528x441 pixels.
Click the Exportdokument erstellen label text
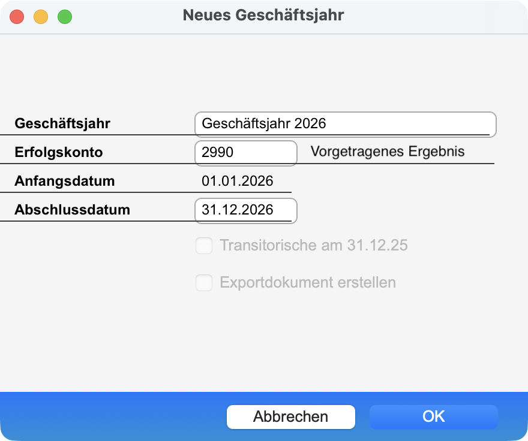pyautogui.click(x=308, y=283)
